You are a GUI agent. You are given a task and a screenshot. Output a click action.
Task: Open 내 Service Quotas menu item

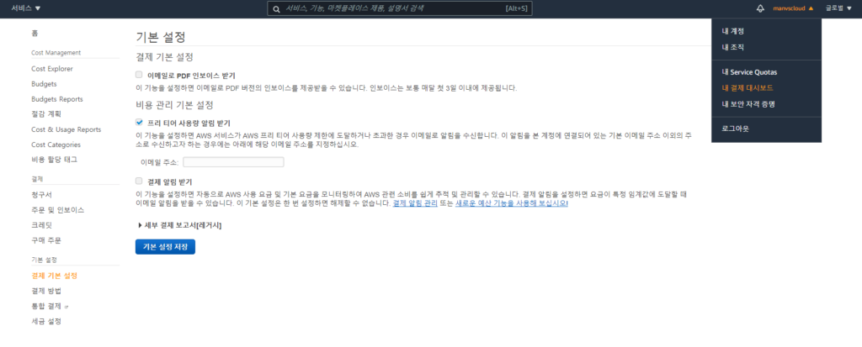pos(755,72)
